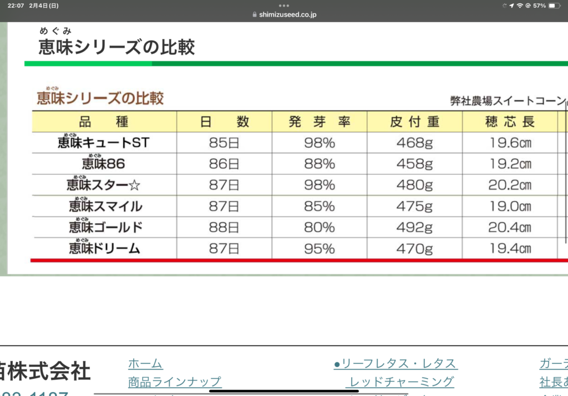Viewport: 568px width, 396px height.
Task: Tap the battery icon in status bar
Action: tap(555, 6)
